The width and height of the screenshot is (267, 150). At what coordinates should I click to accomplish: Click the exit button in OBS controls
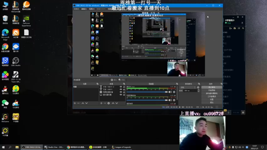(x=212, y=102)
